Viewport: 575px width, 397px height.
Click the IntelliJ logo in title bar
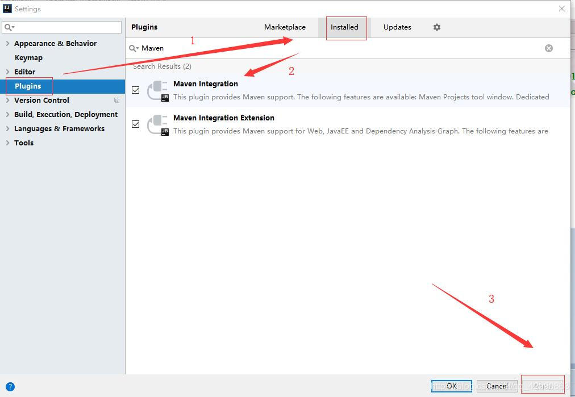coord(7,9)
